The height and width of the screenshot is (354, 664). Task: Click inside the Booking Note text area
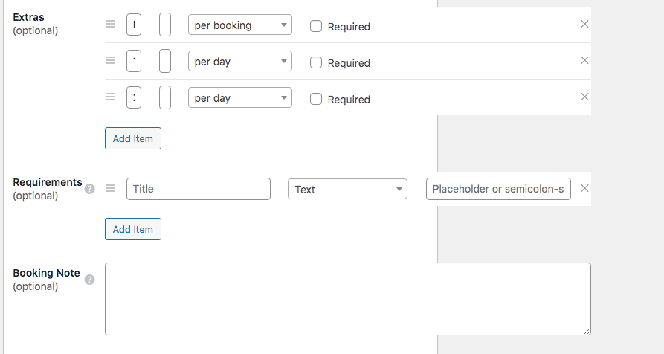tap(348, 299)
